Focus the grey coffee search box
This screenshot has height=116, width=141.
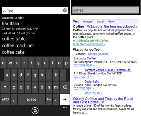coord(106,10)
